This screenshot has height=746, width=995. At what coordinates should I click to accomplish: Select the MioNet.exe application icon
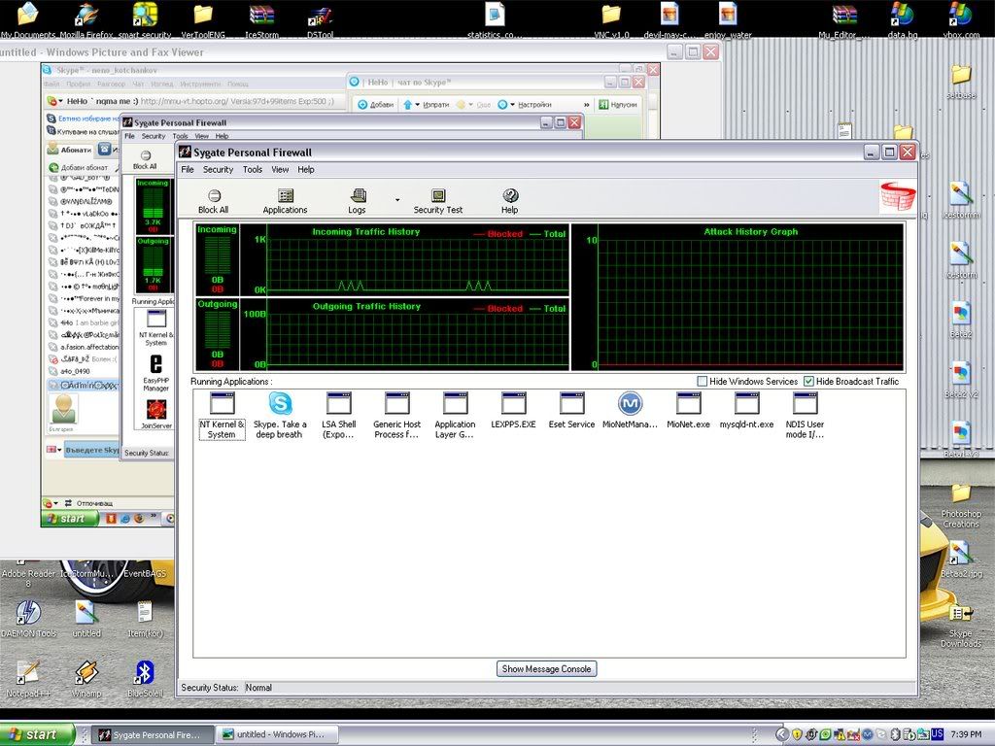click(689, 411)
